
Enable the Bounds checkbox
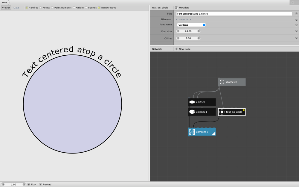[86, 8]
